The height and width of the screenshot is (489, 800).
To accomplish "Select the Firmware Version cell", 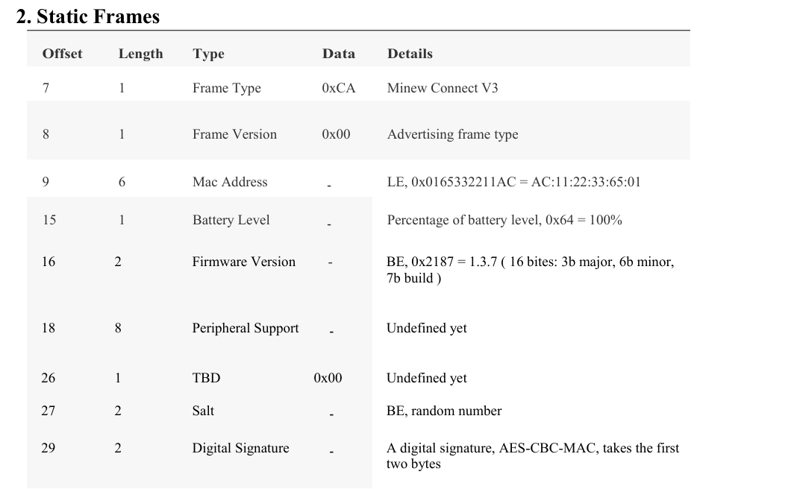I will point(244,262).
